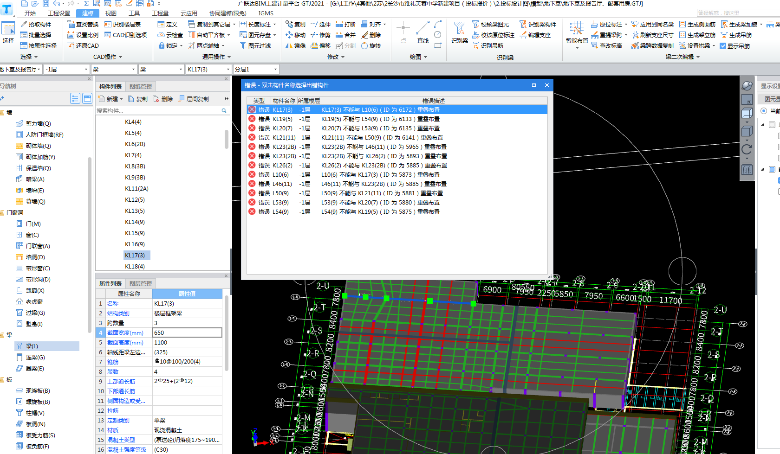
Task: Select the 移动 tool
Action: (x=296, y=35)
